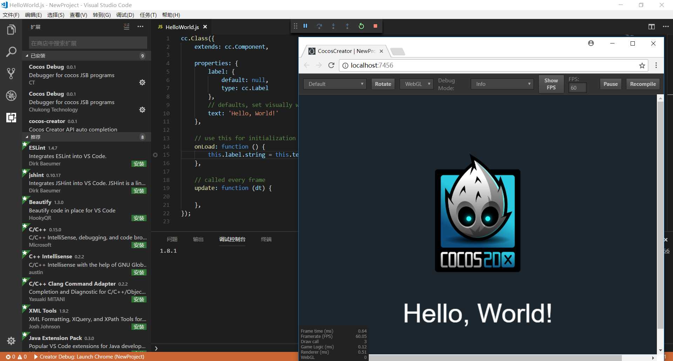
Task: Close the HelloWorld.js editor tab
Action: [205, 27]
